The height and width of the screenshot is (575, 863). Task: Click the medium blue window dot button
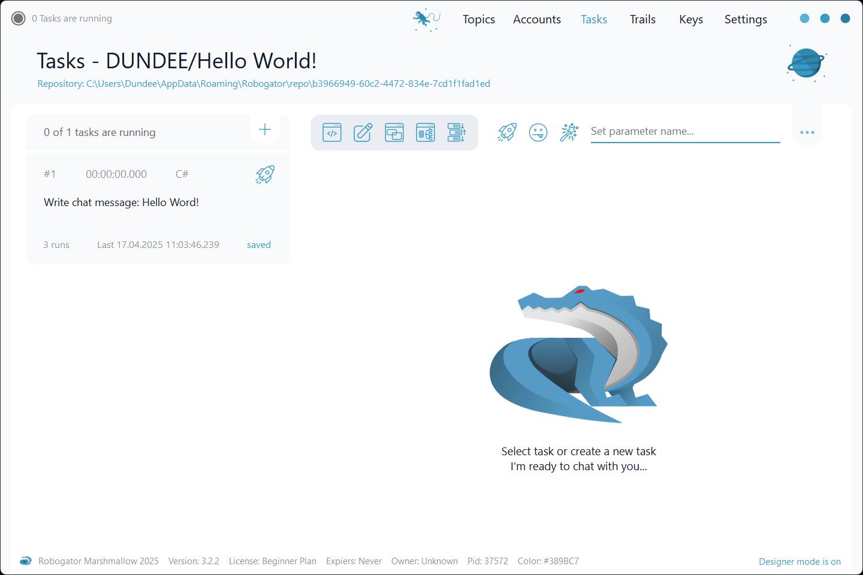click(x=825, y=19)
